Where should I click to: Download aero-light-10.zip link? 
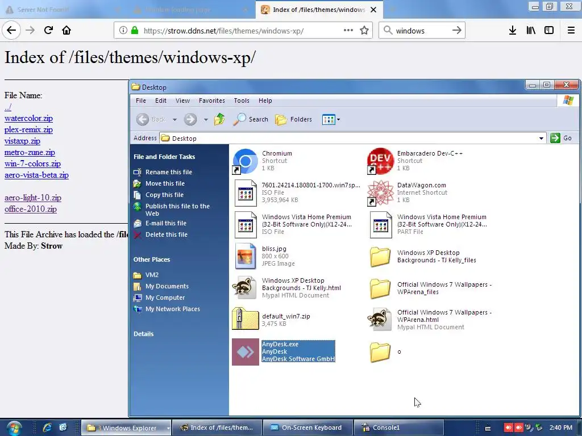tap(33, 198)
